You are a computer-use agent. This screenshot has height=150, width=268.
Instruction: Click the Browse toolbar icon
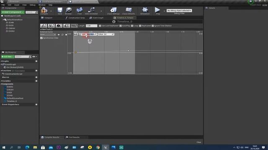pyautogui.click(x=68, y=10)
